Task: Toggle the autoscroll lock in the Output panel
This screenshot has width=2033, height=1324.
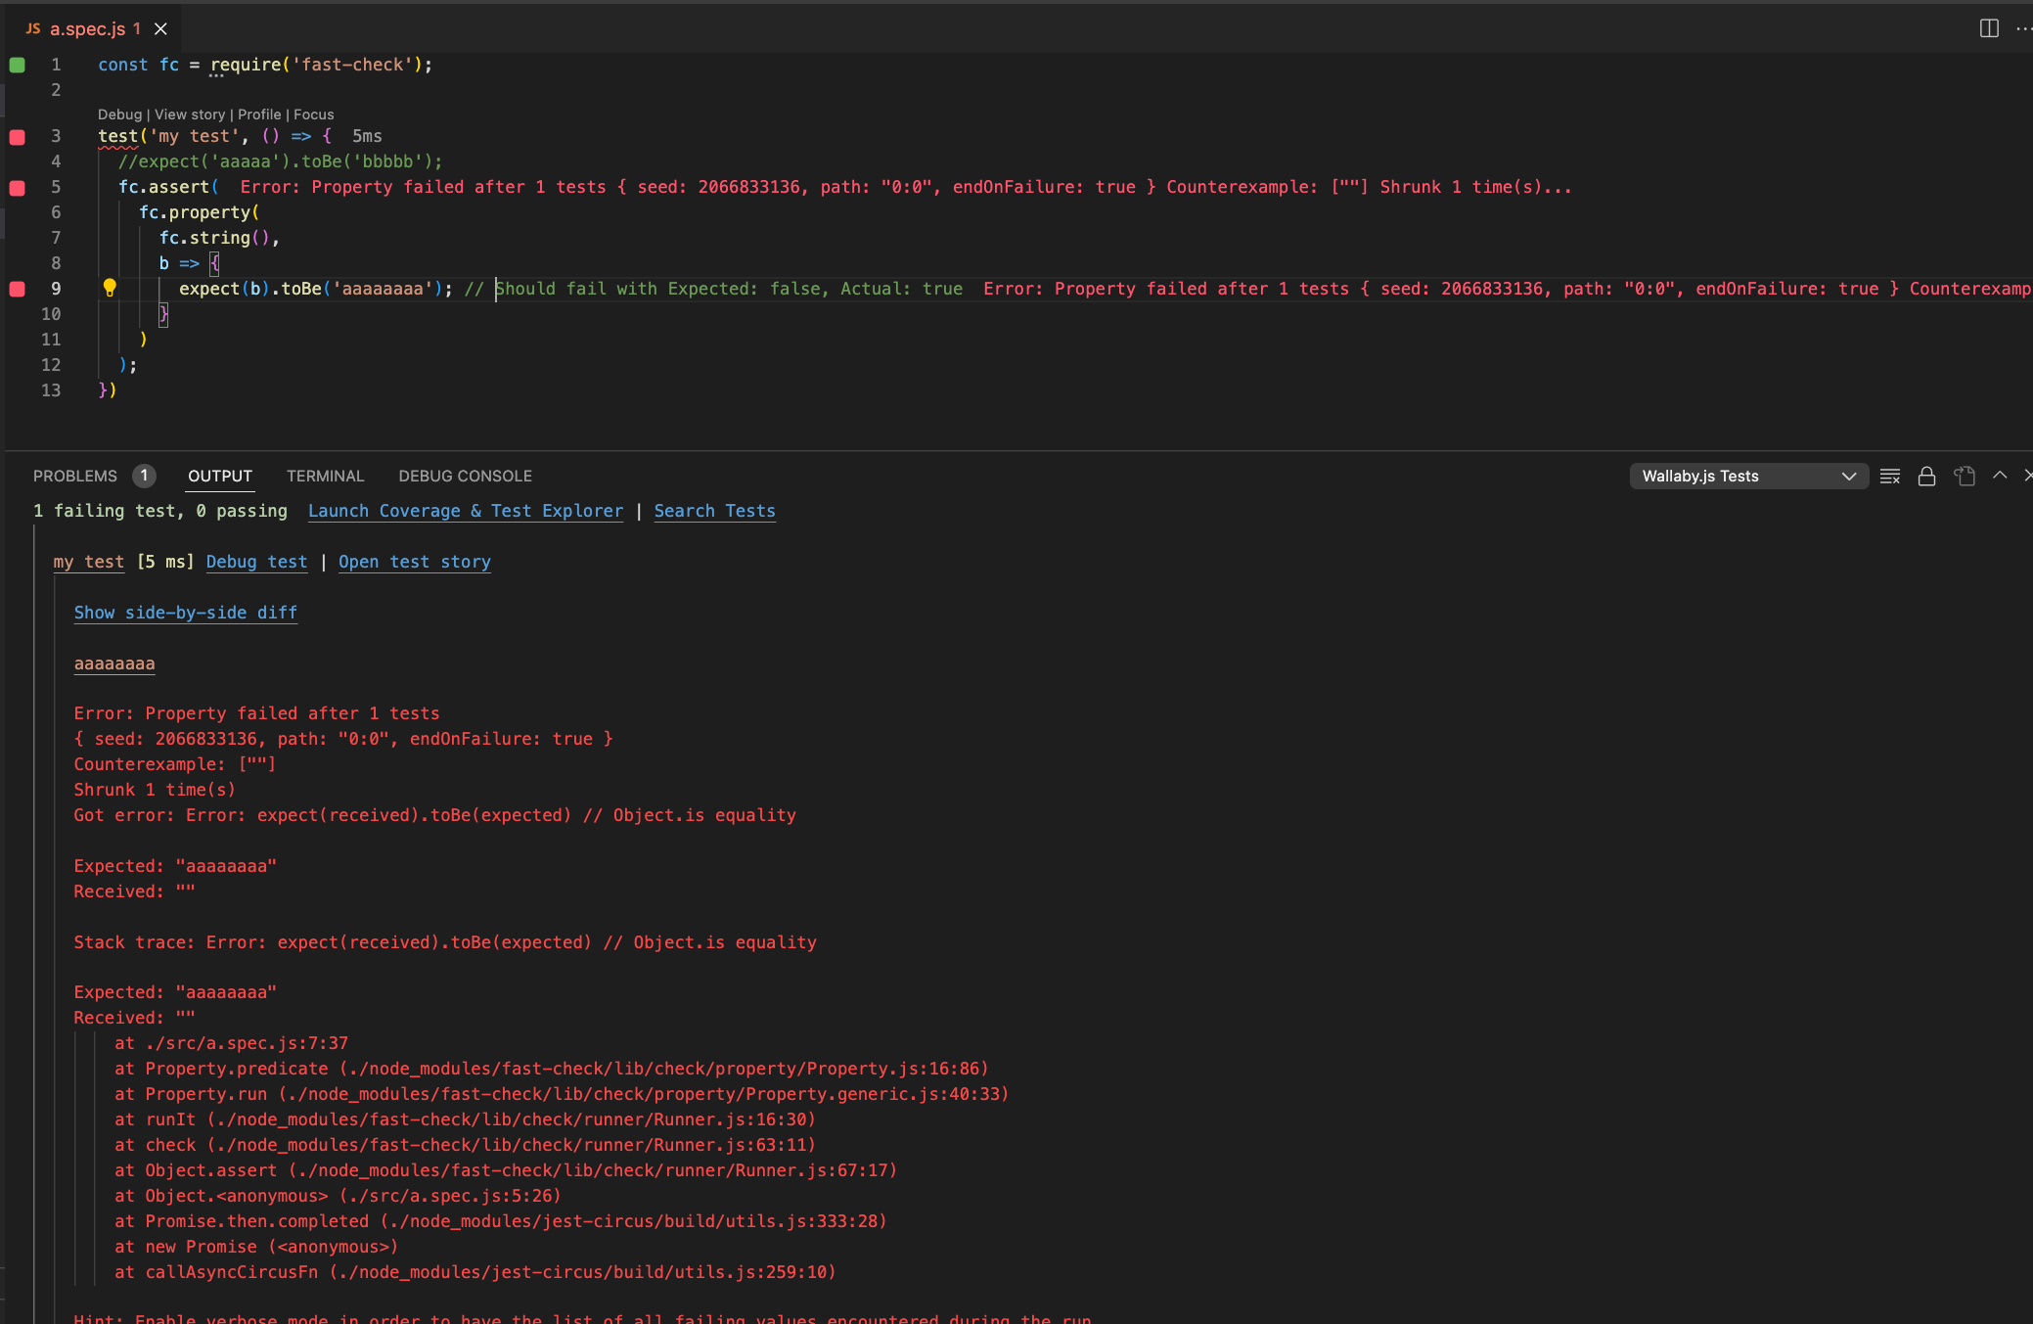Action: [1926, 476]
